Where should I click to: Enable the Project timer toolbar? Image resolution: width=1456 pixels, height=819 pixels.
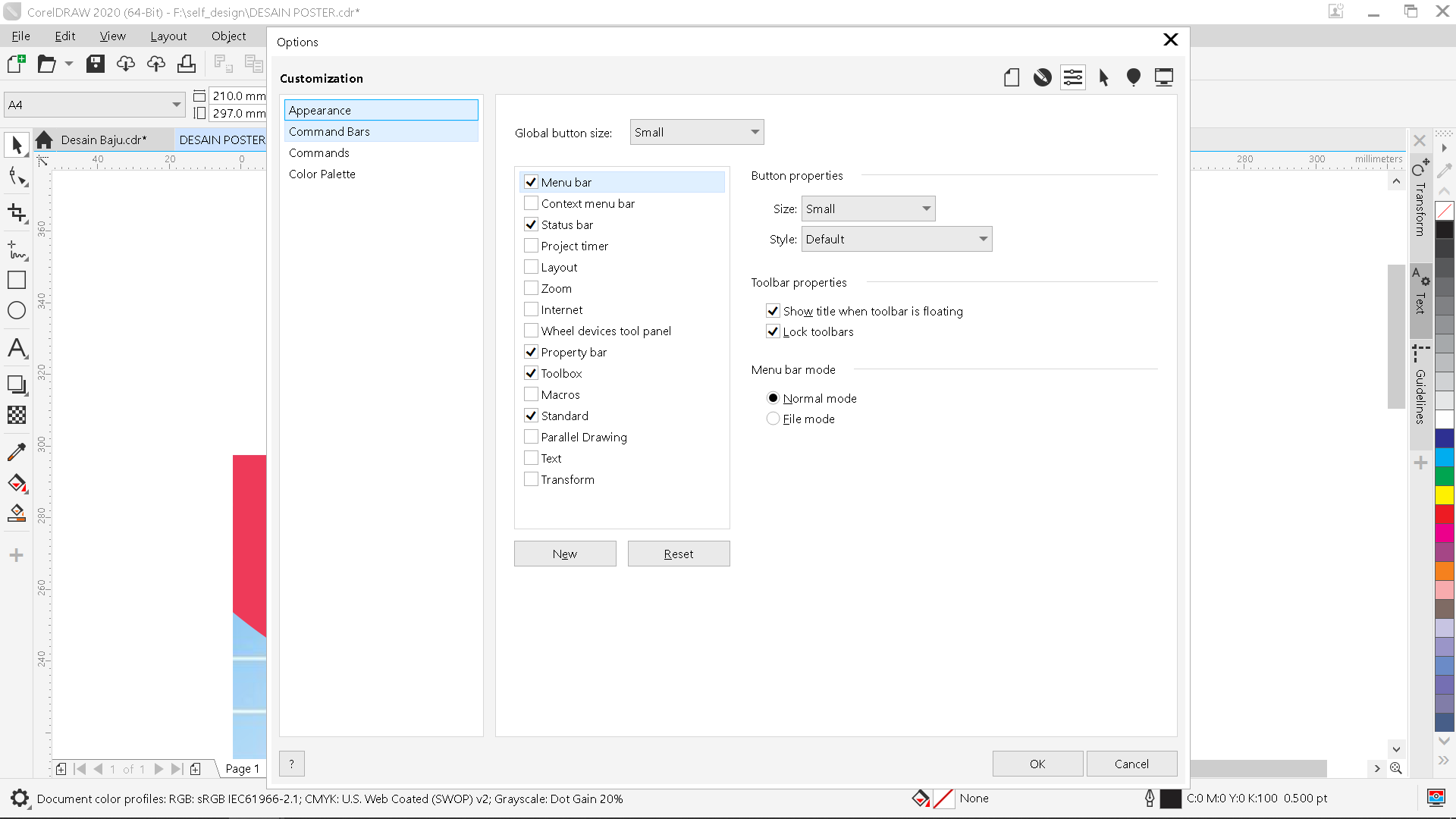(531, 245)
